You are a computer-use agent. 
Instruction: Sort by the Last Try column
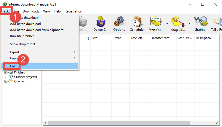(185, 38)
